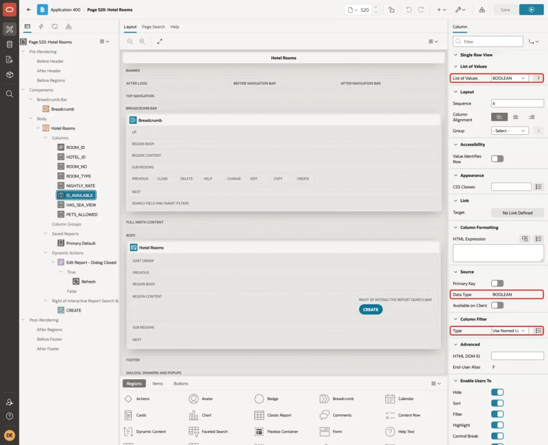The width and height of the screenshot is (548, 445).
Task: Open the Help tab
Action: coord(174,27)
